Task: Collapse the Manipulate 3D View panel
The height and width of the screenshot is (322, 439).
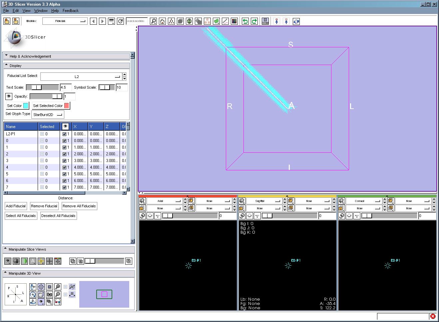Action: (5, 273)
